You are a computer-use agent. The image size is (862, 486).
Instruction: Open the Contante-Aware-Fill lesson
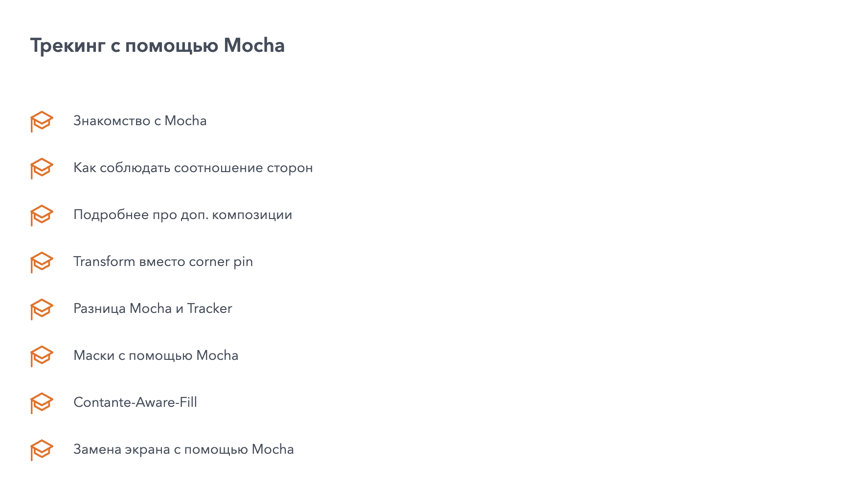click(135, 402)
